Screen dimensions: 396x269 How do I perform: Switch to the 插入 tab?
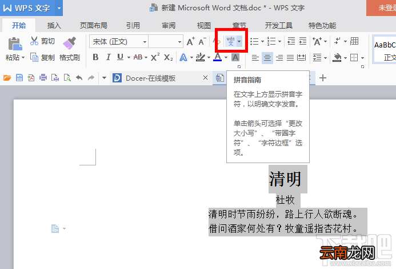click(x=54, y=25)
